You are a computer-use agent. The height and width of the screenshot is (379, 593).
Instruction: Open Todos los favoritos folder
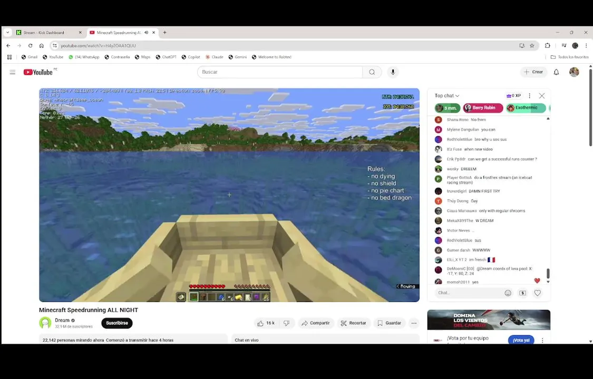point(570,57)
